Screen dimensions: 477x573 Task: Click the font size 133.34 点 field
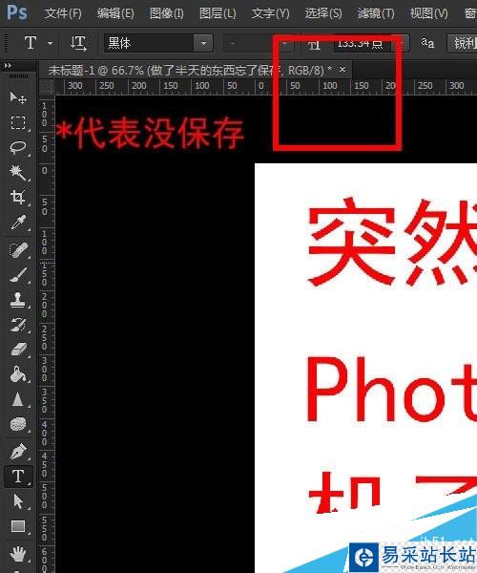tap(363, 44)
